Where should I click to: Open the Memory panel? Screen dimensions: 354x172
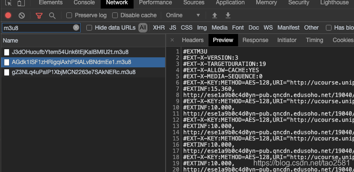266,3
